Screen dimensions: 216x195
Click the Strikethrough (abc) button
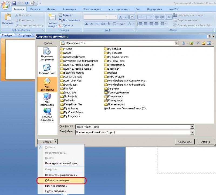(x=103, y=24)
